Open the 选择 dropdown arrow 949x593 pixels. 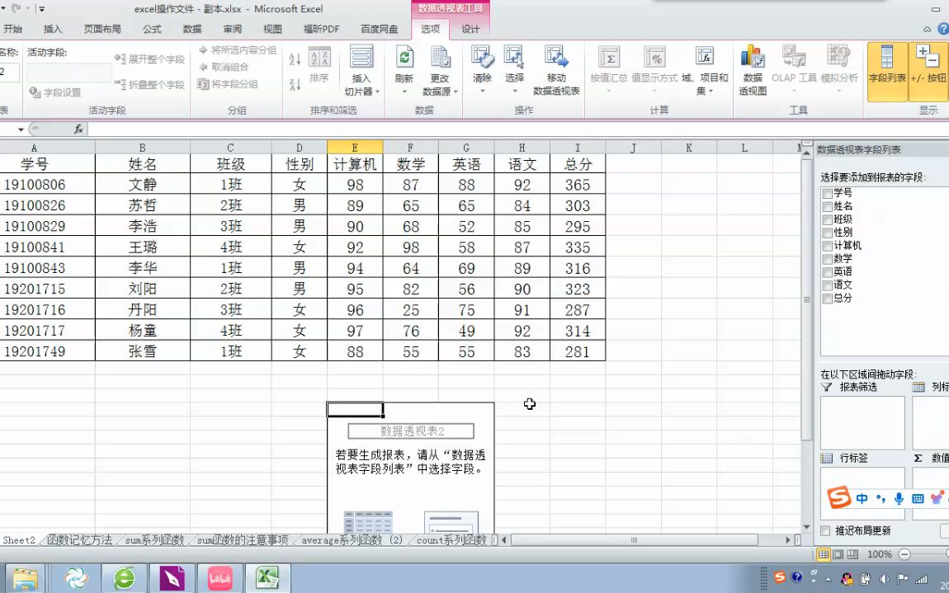tap(514, 92)
